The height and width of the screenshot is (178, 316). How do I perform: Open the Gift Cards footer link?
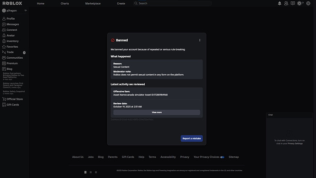pyautogui.click(x=128, y=157)
